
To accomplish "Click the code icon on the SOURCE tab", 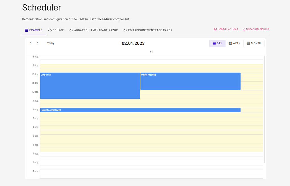I will (50, 30).
